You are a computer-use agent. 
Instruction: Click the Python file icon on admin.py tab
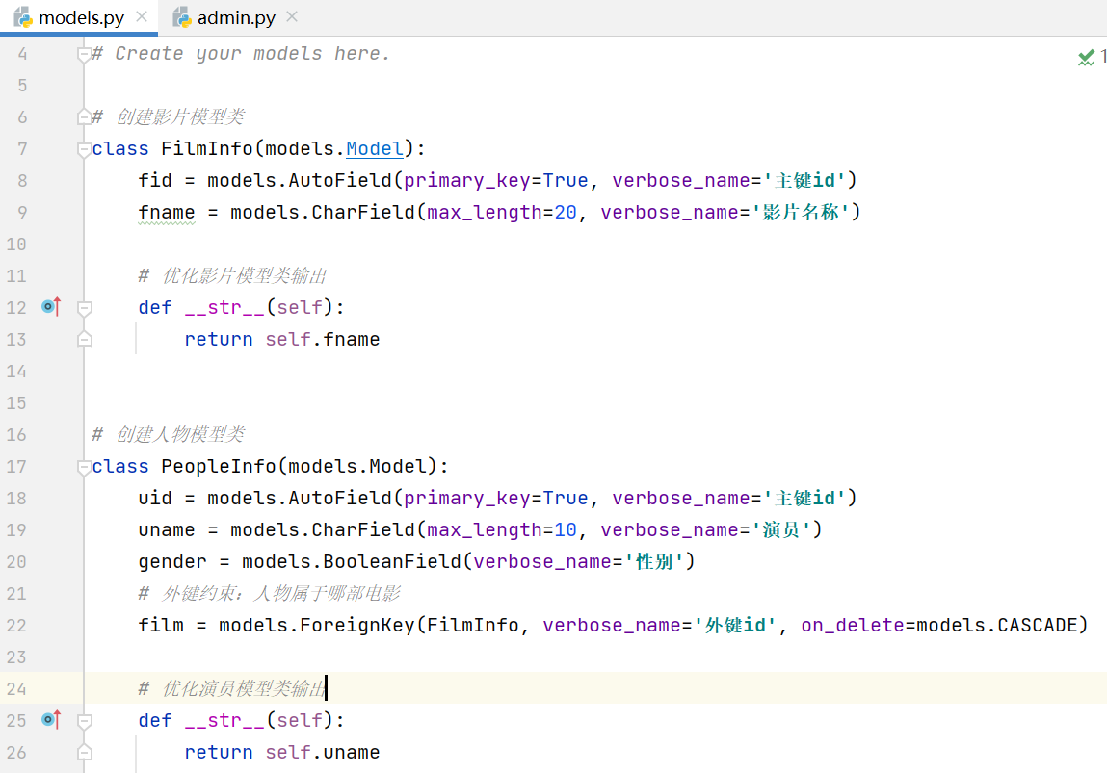pos(182,17)
